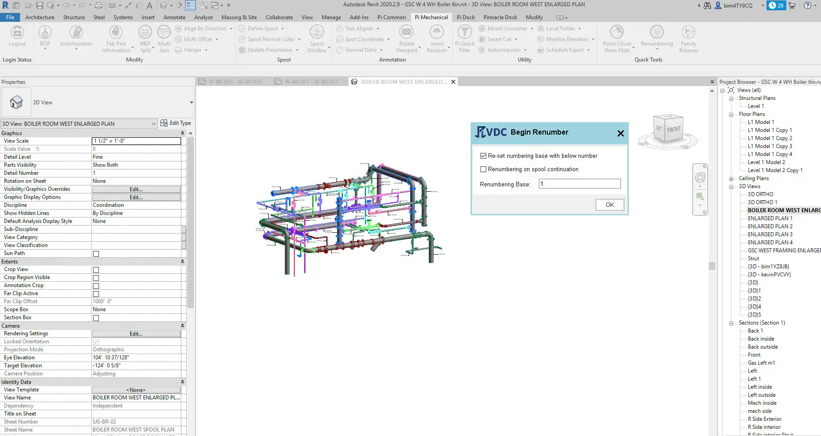Click the View Template None button
This screenshot has width=821, height=436.
pos(136,390)
